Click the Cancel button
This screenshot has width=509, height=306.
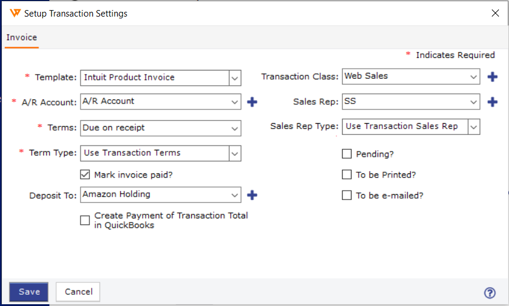coord(78,292)
